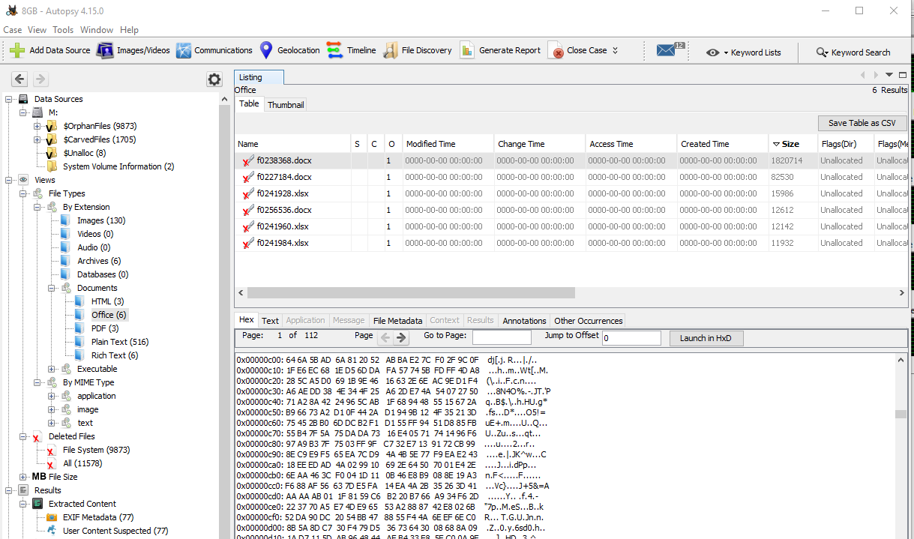Go to next hex page arrow

(402, 337)
